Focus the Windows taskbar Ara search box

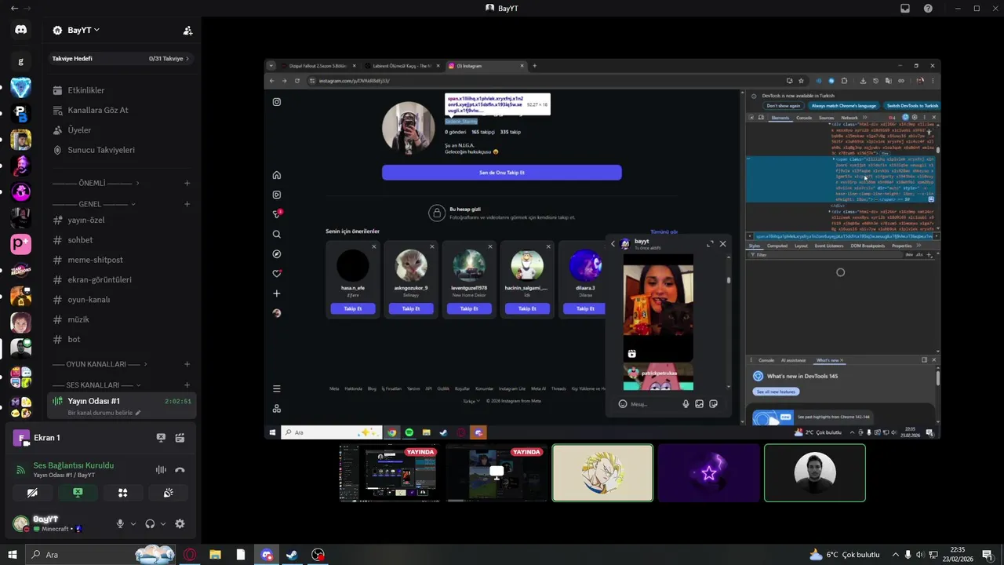click(x=101, y=555)
